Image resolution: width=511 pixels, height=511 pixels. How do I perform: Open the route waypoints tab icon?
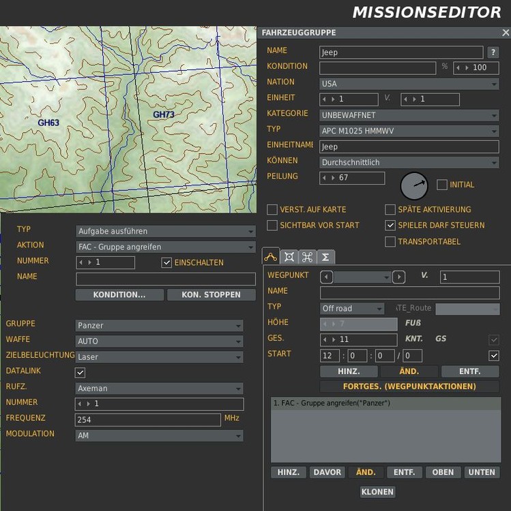point(271,257)
